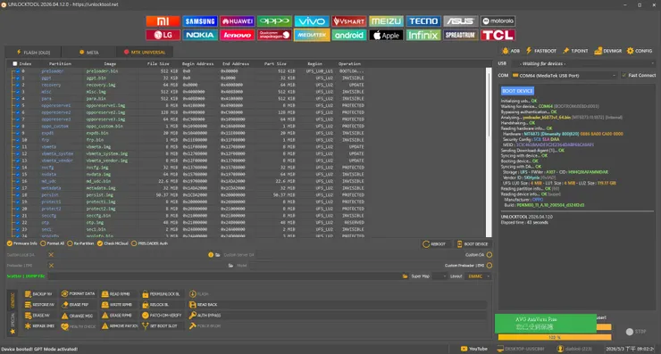
Task: Select the Motorola brand logo
Action: click(x=498, y=21)
